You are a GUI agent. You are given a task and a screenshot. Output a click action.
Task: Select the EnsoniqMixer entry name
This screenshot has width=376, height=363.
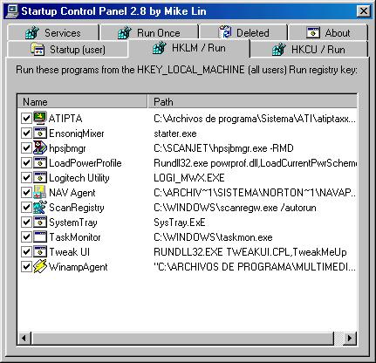pyautogui.click(x=77, y=134)
